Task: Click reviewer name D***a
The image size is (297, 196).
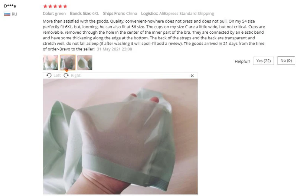Action: (10, 6)
